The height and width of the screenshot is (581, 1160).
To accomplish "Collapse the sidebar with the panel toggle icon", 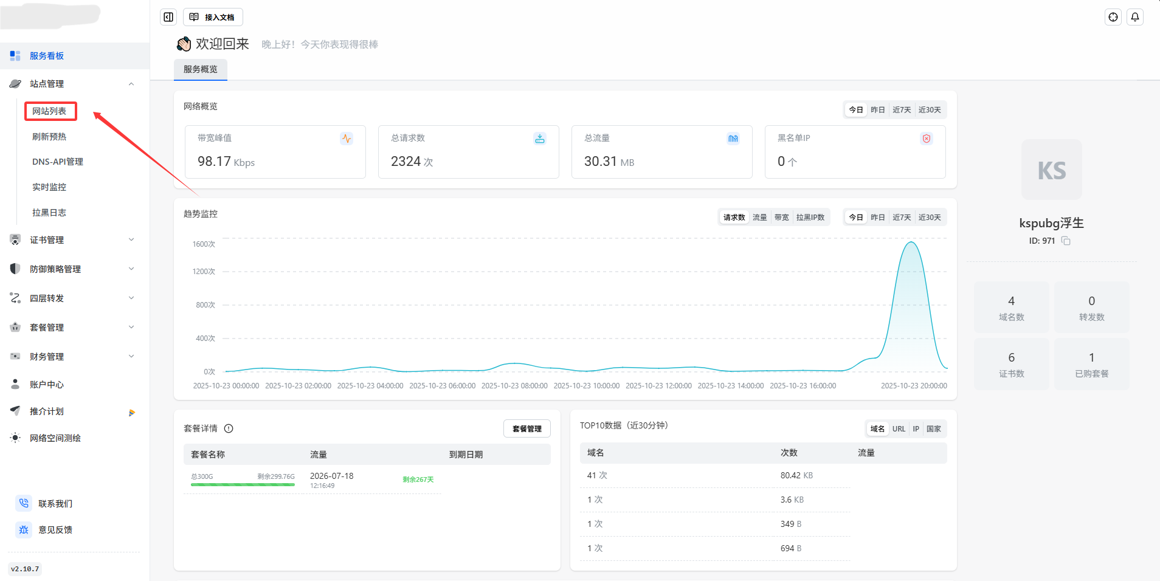I will (168, 17).
